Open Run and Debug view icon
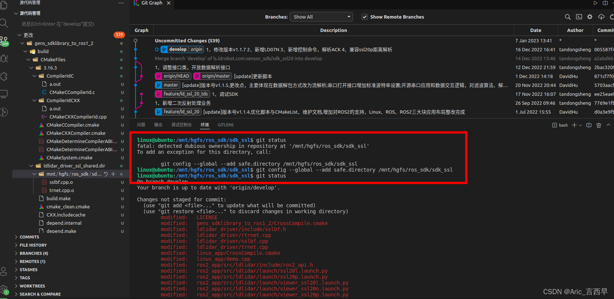614x299 pixels. (x=4, y=58)
